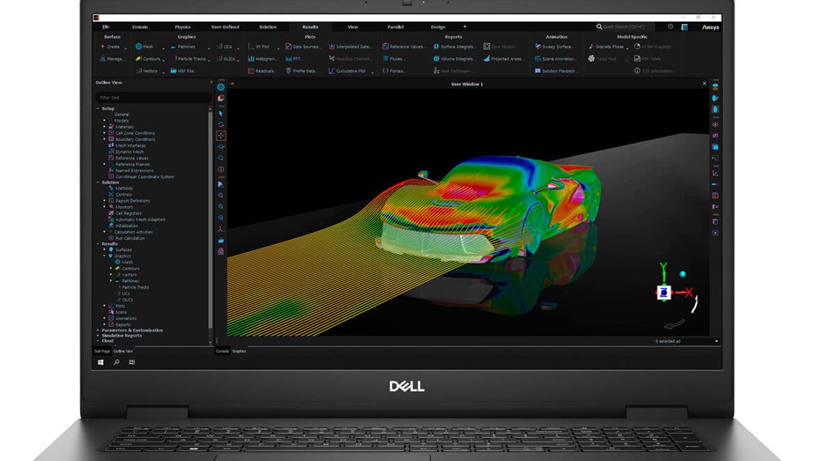The width and height of the screenshot is (814, 461).
Task: Open Scene Animation dialog
Action: tap(555, 58)
